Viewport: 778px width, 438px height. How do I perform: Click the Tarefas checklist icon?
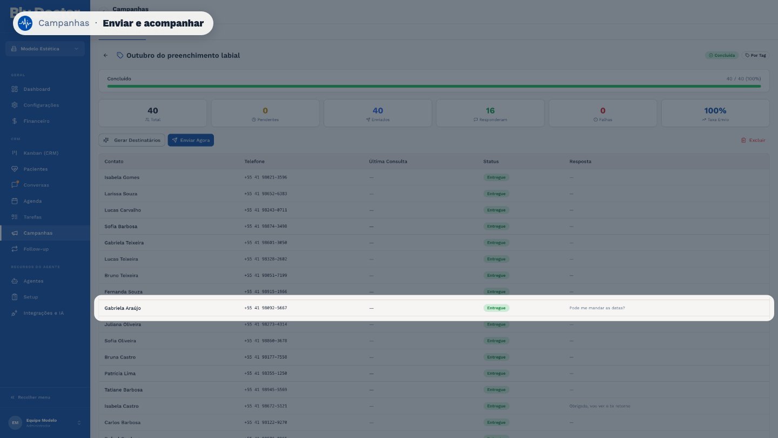(x=15, y=217)
